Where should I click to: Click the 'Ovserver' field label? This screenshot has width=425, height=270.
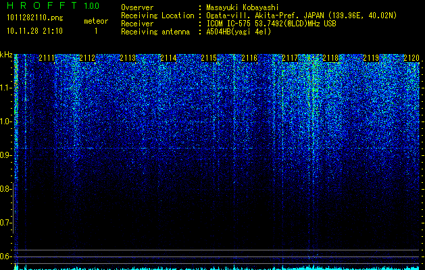[x=137, y=7]
